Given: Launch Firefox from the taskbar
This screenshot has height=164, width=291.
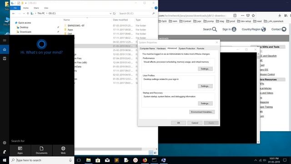Looking at the screenshot, I should point(145,160).
